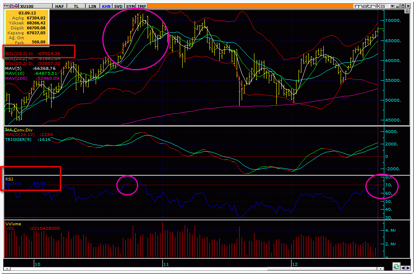Click the matriks logo

click(370, 6)
